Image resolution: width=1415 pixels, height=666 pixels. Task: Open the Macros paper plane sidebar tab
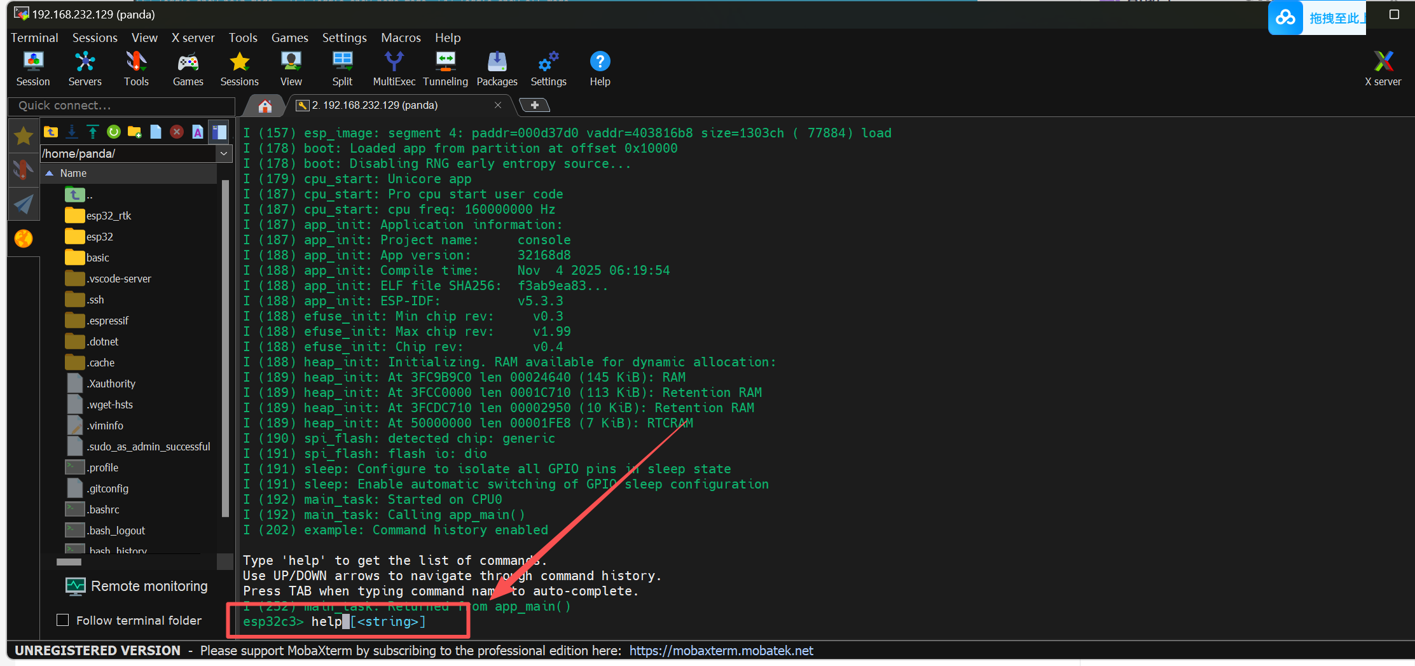[24, 204]
